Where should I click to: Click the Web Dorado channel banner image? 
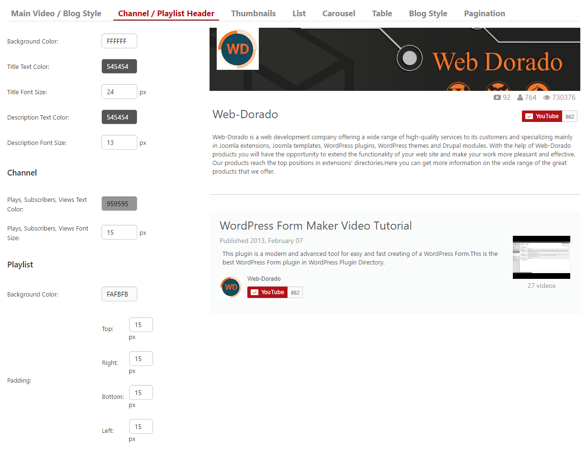tap(395, 59)
